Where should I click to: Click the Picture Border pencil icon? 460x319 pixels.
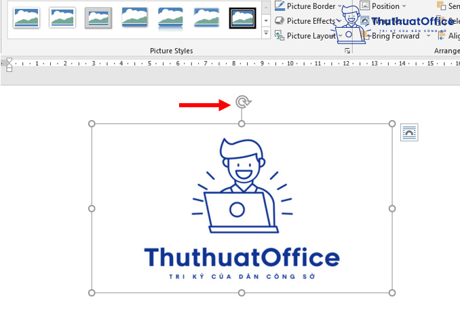click(280, 6)
